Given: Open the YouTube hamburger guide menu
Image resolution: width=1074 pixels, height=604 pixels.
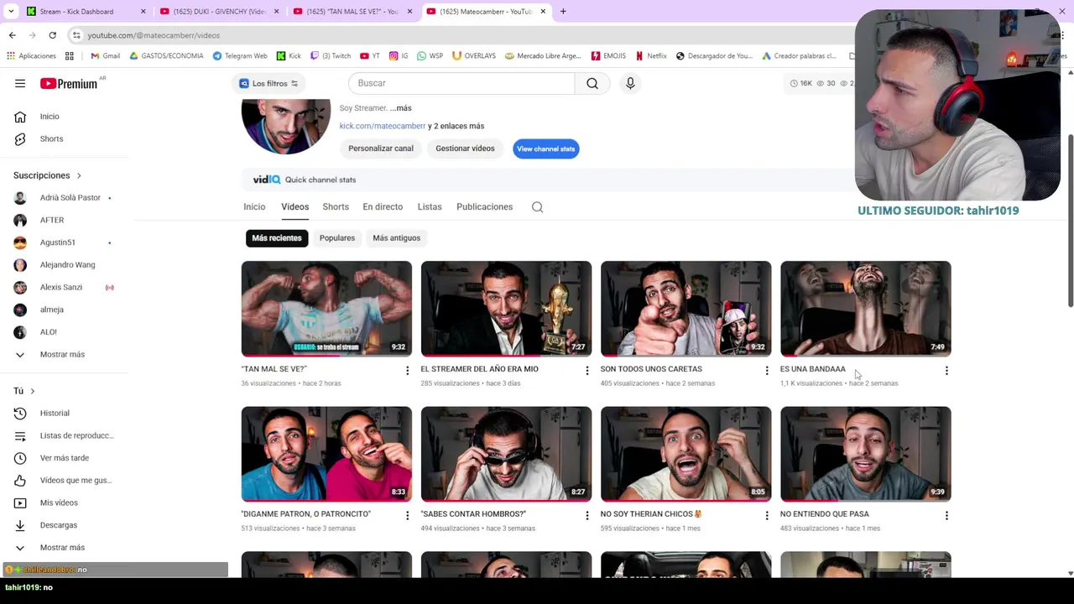Looking at the screenshot, I should pos(20,83).
